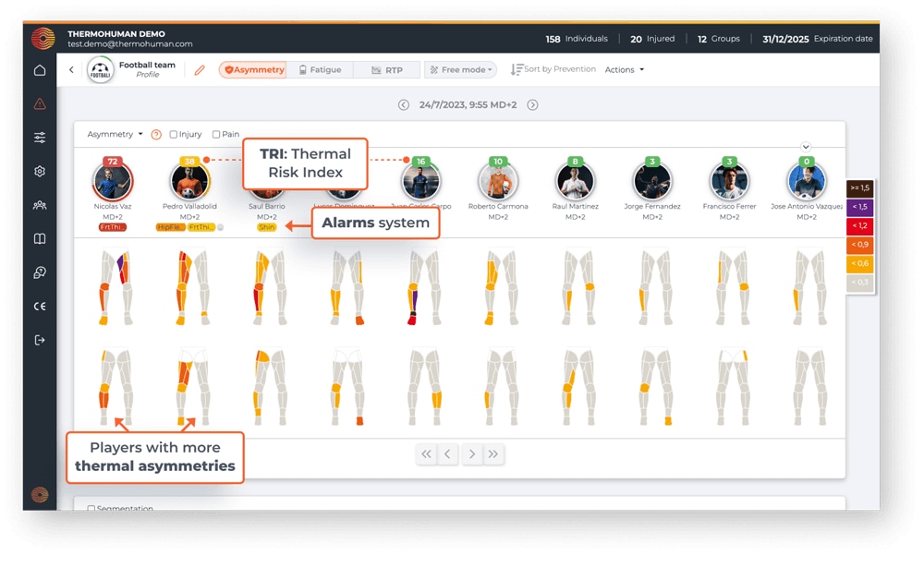Select the purple <1,5 legend swatch

click(x=859, y=207)
